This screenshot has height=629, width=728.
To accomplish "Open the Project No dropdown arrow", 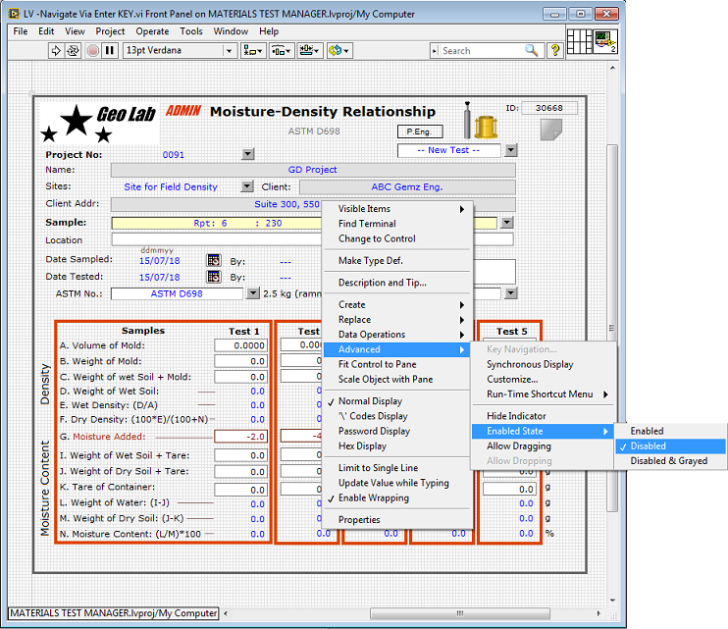I will [248, 154].
